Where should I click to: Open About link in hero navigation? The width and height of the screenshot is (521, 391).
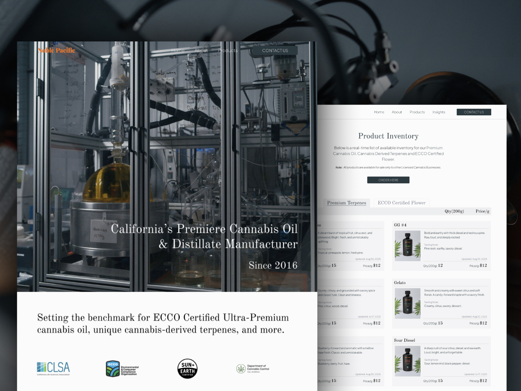(201, 51)
